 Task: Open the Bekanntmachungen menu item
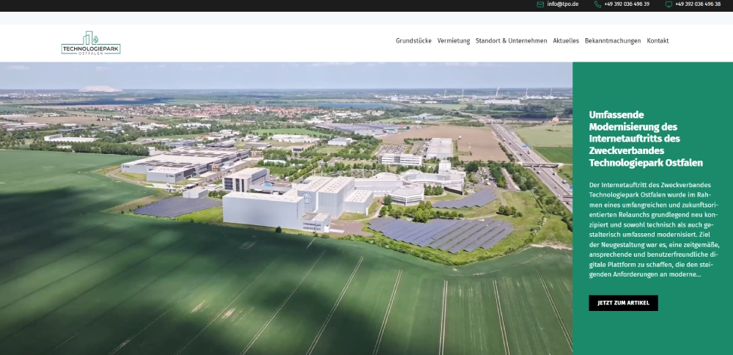click(613, 40)
